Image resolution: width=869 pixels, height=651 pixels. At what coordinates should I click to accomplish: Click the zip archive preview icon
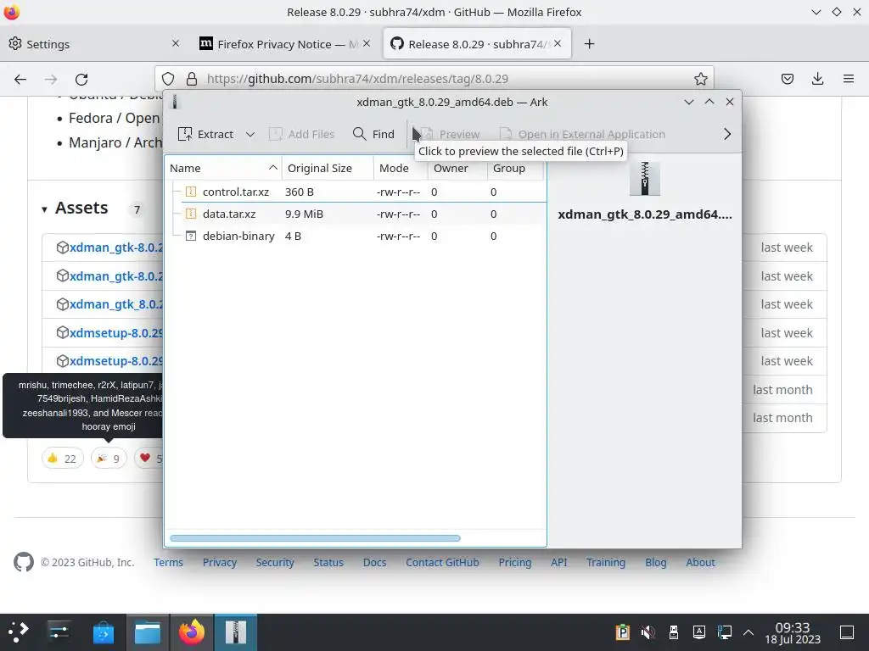click(x=645, y=179)
